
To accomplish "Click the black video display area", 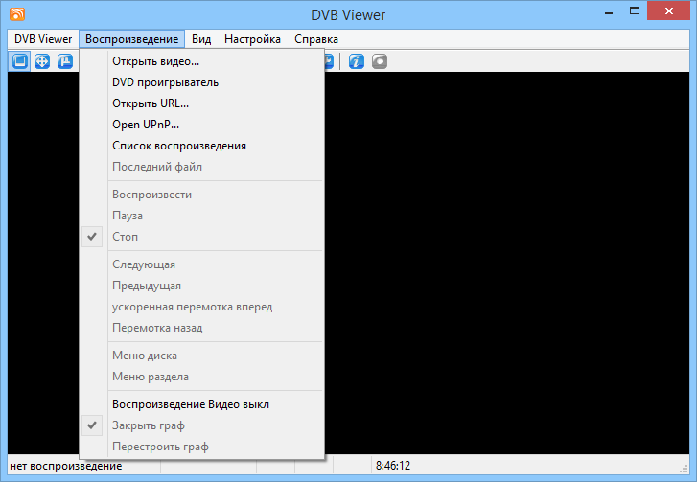I will tap(507, 263).
